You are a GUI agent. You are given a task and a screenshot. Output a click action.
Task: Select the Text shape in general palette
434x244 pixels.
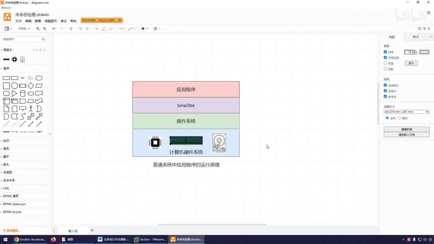pyautogui.click(x=23, y=78)
